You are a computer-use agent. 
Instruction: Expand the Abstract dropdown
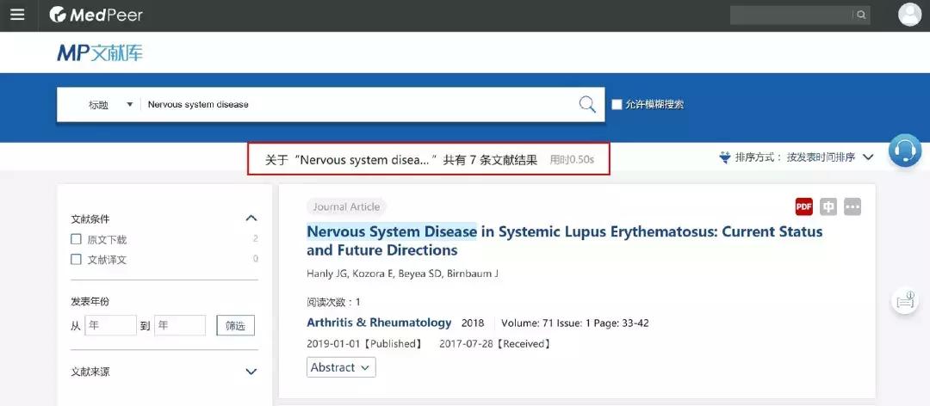(x=341, y=367)
